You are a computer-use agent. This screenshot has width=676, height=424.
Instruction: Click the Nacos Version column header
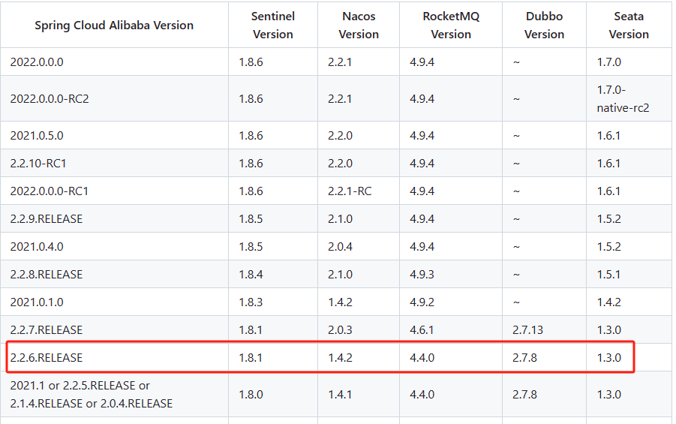359,25
